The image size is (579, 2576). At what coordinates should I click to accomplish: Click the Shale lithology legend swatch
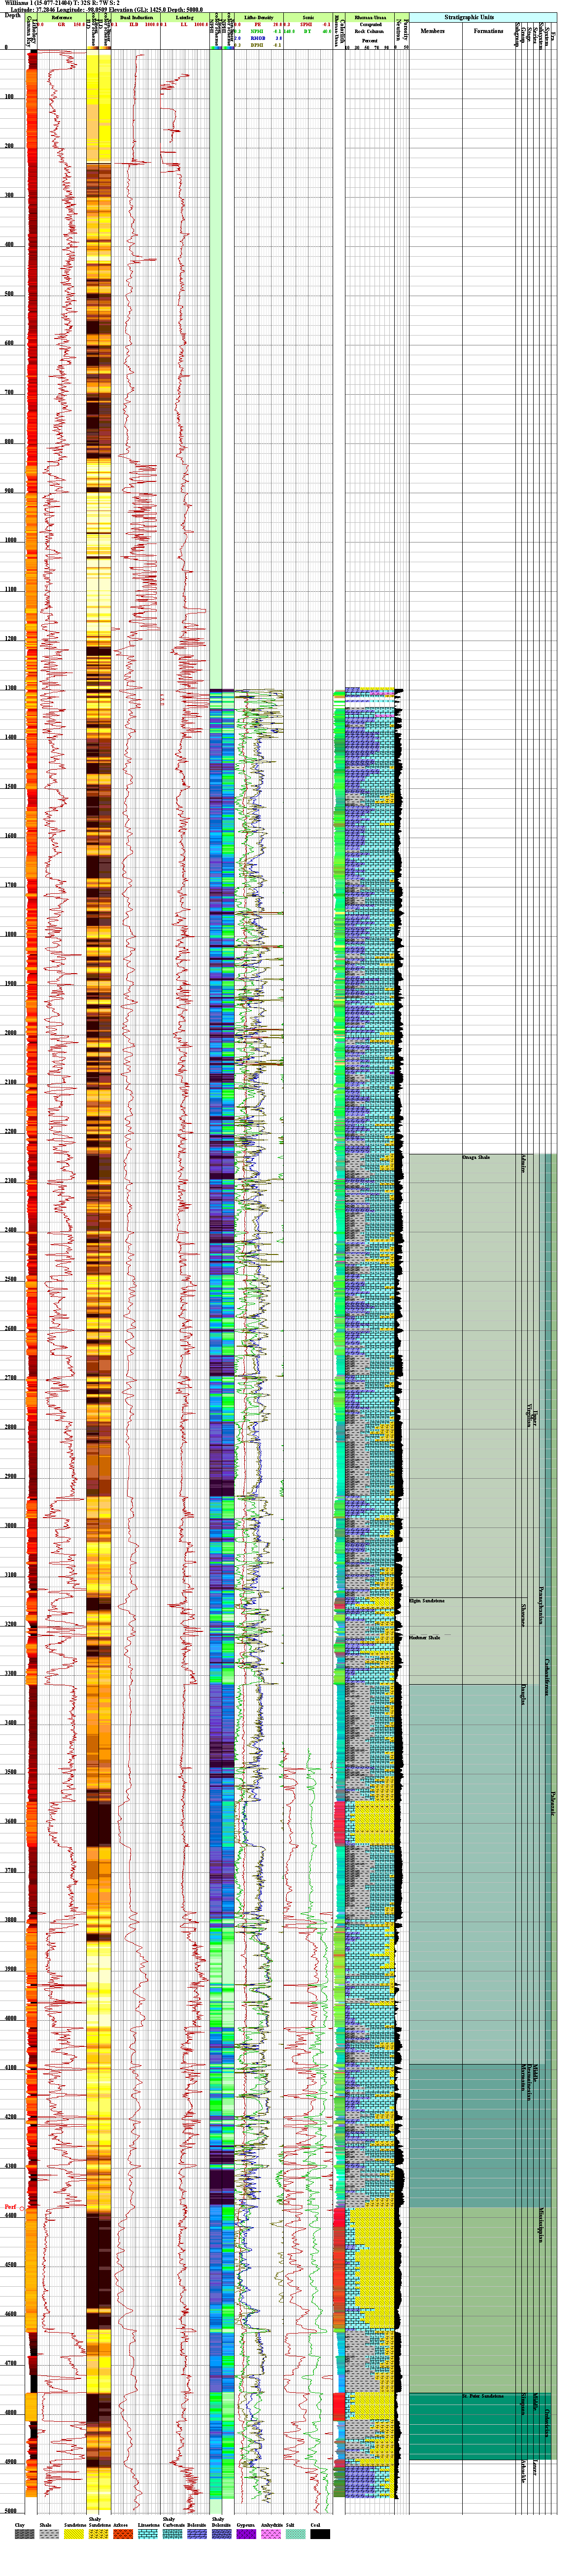pyautogui.click(x=50, y=2534)
